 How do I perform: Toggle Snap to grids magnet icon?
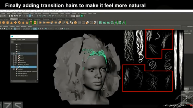pos(40,16)
